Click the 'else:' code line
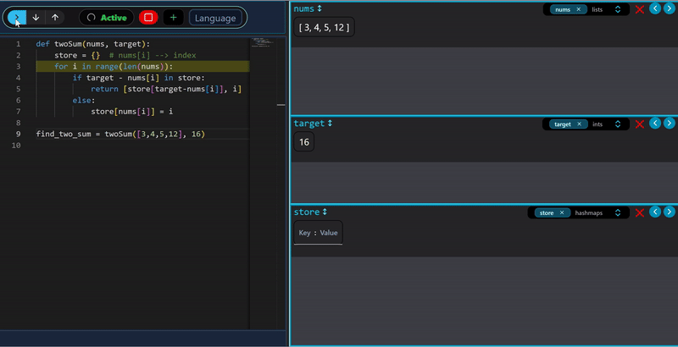 (x=83, y=100)
